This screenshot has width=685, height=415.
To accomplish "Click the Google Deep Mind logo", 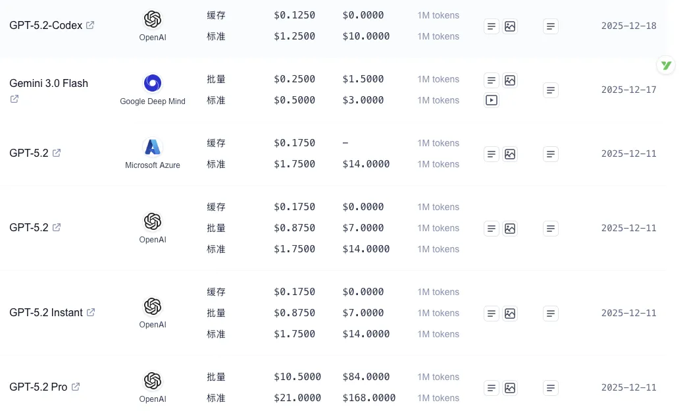I will click(x=153, y=83).
